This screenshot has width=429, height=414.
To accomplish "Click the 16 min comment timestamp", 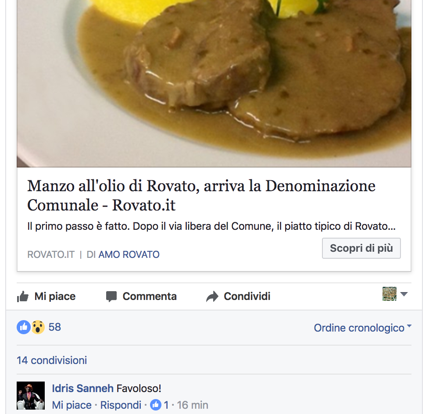I will (x=193, y=405).
